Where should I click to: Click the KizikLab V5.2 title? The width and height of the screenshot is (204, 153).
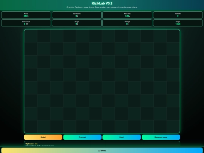(x=102, y=3)
